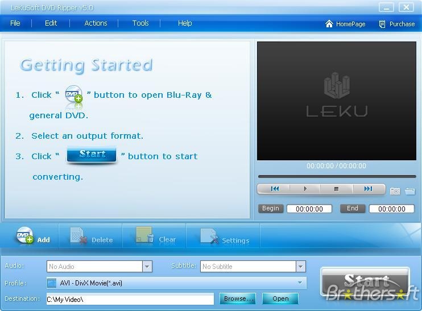Click the Begin time field

[309, 209]
